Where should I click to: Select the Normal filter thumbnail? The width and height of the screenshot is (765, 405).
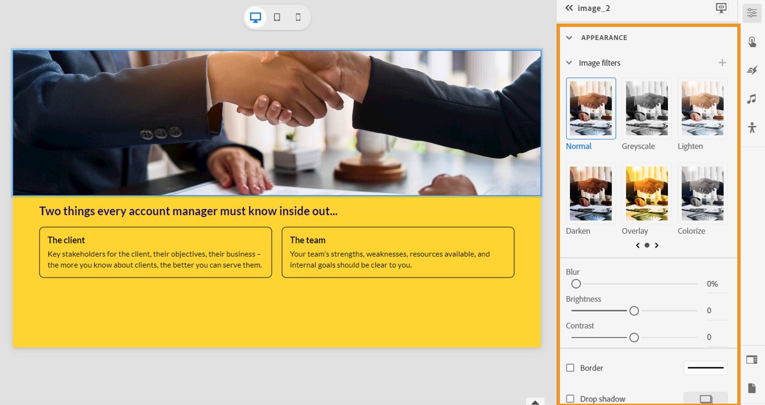tap(591, 109)
